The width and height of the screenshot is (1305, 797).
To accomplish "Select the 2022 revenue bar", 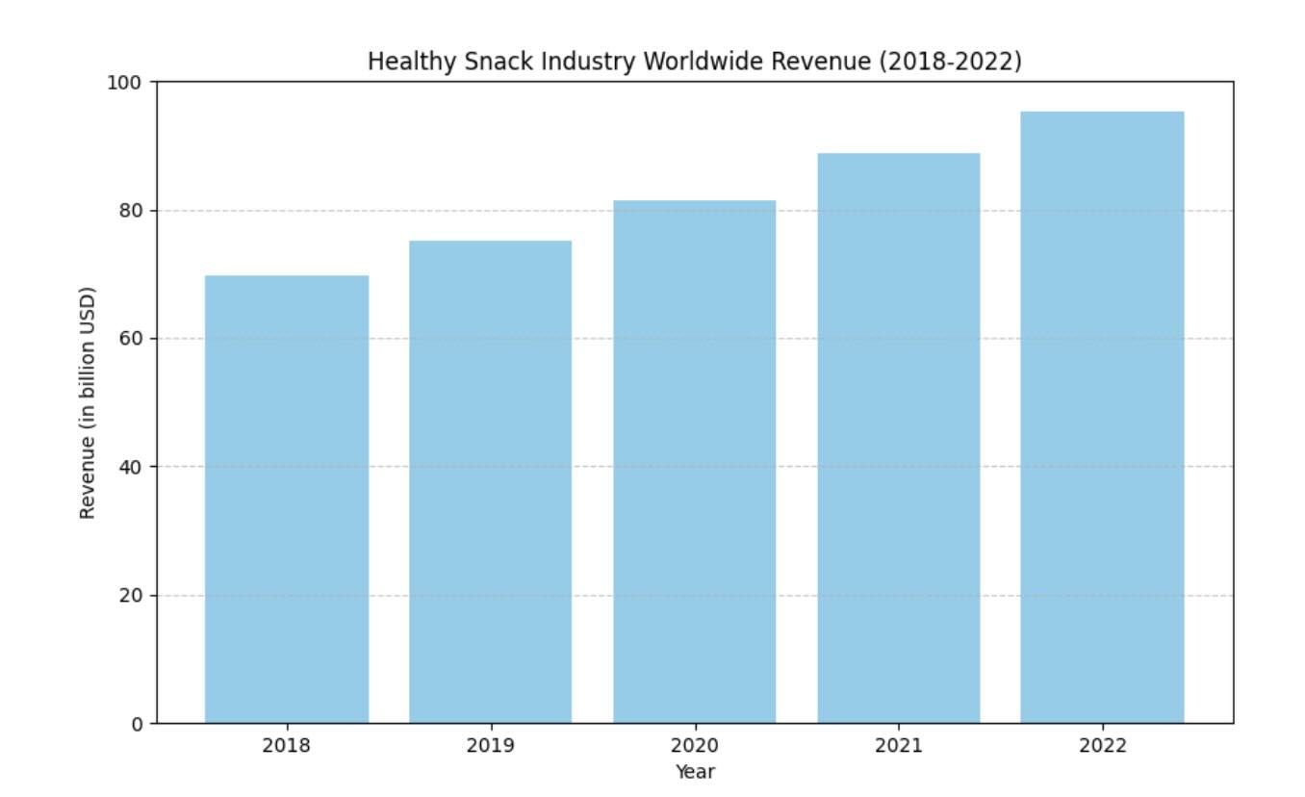I will click(1102, 417).
